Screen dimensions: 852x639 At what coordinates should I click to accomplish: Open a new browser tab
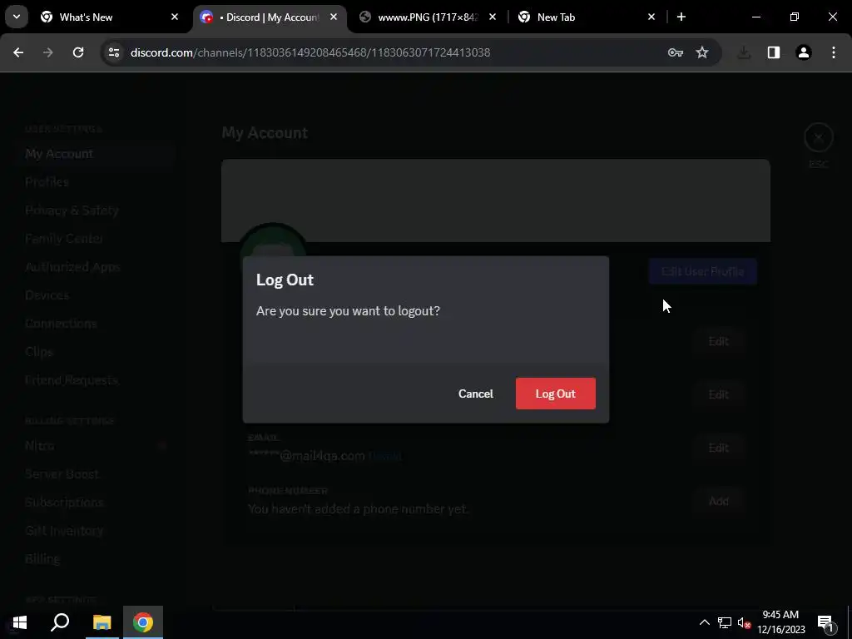pyautogui.click(x=681, y=17)
